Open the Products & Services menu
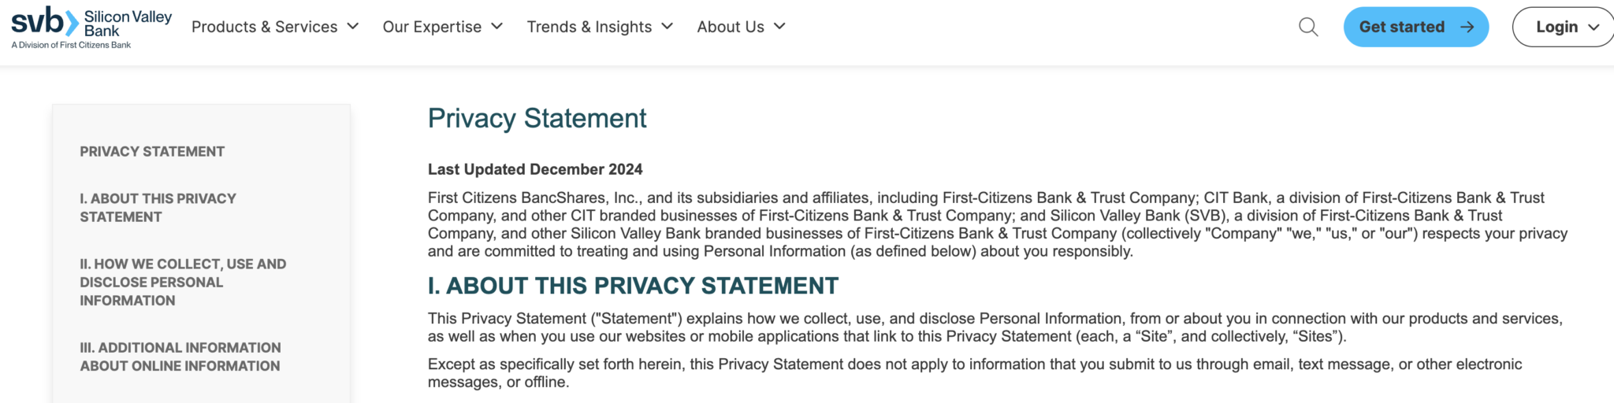Screen dimensions: 1614x403 pos(275,27)
